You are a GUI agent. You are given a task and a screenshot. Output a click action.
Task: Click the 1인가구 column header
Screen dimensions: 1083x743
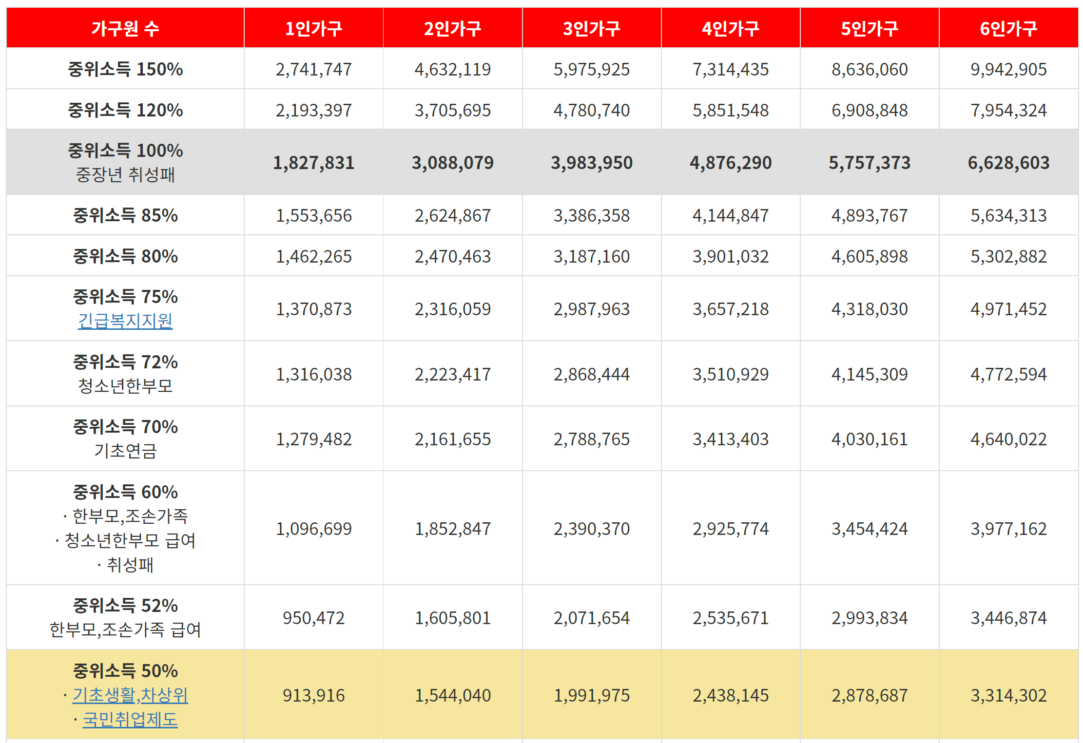[313, 29]
